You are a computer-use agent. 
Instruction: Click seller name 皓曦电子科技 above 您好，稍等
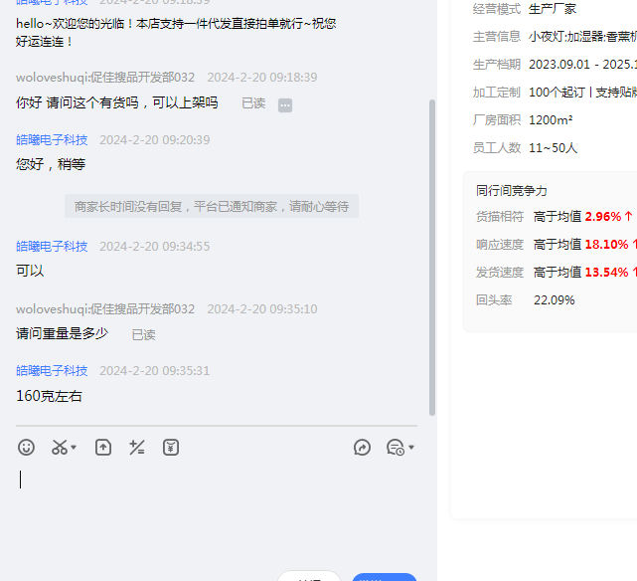[52, 139]
